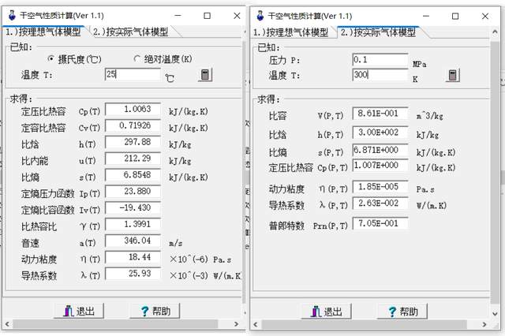Click right window horizontal scrollbar right arrow
Image resolution: width=505 pixels, height=336 pixels.
(484, 324)
